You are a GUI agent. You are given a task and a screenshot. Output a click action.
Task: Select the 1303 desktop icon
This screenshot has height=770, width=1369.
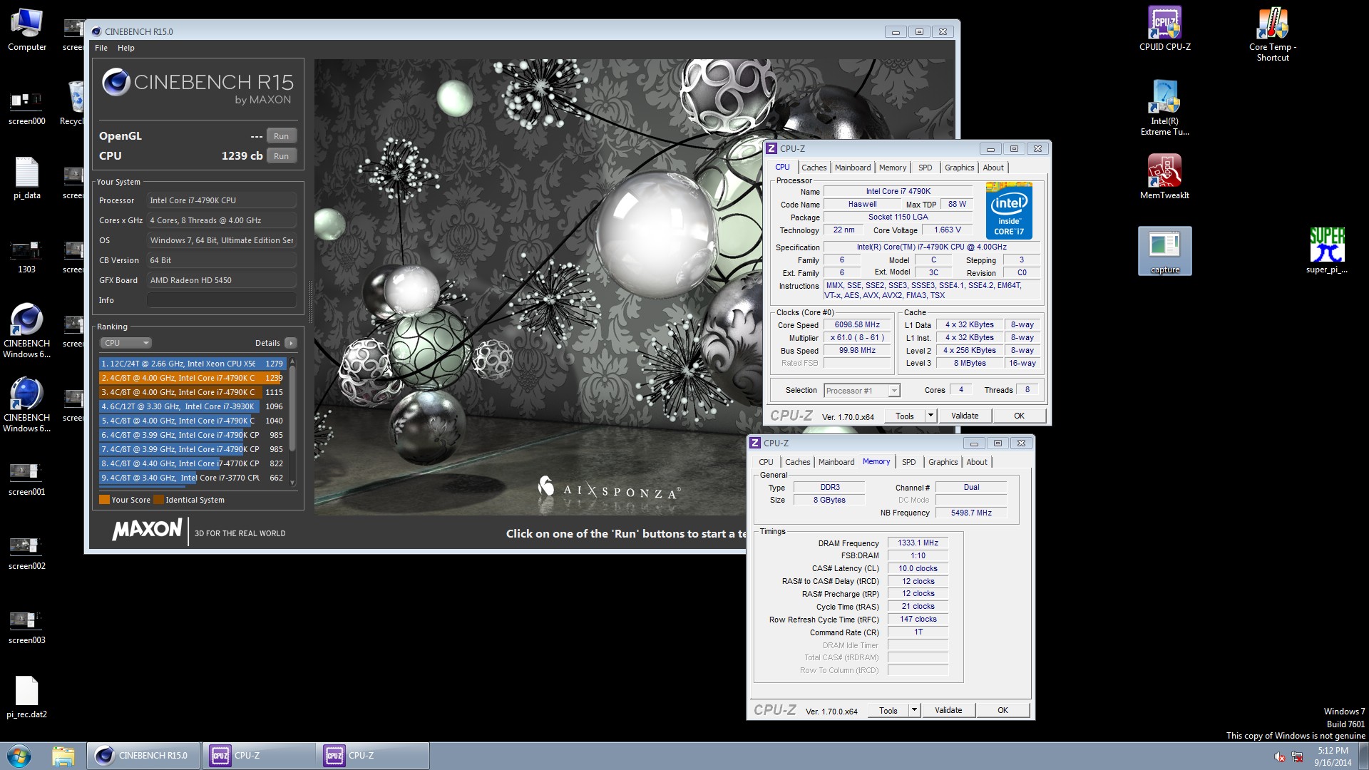tap(27, 255)
